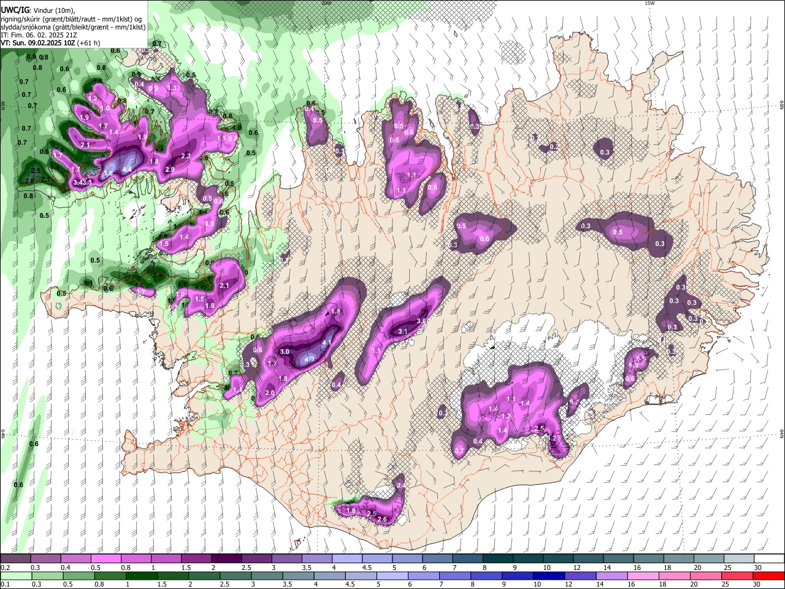The width and height of the screenshot is (785, 589).
Task: Select the '2.9' precipitation value on map
Action: click(x=170, y=169)
